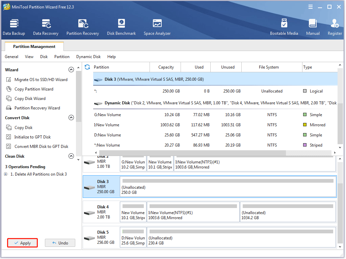Screen dimensions: 346x259
Task: Open the hamburger menu in title bar
Action: 310,6
